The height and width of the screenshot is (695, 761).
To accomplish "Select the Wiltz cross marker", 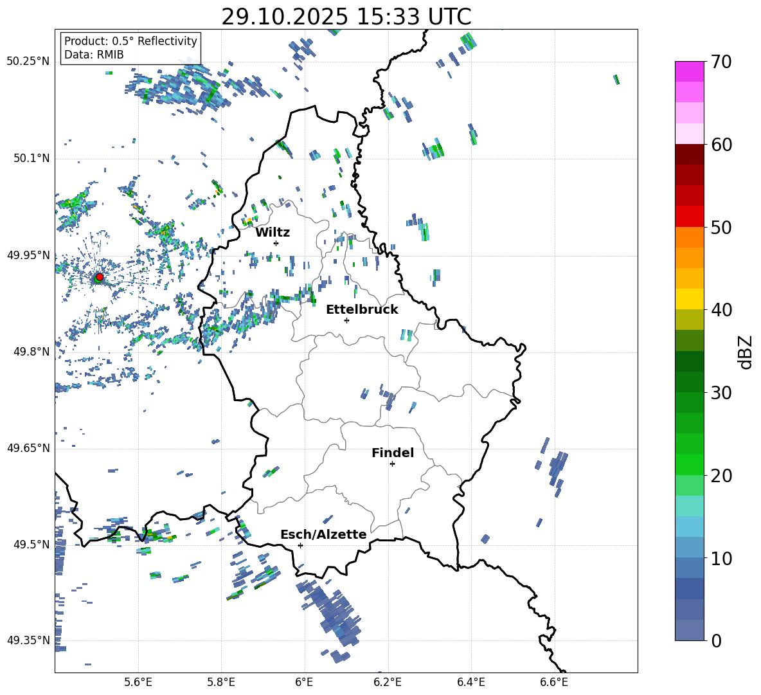I will (x=276, y=243).
